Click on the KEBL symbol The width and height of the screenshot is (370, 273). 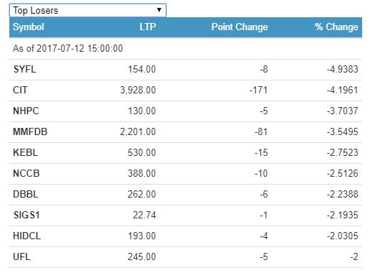tap(25, 153)
